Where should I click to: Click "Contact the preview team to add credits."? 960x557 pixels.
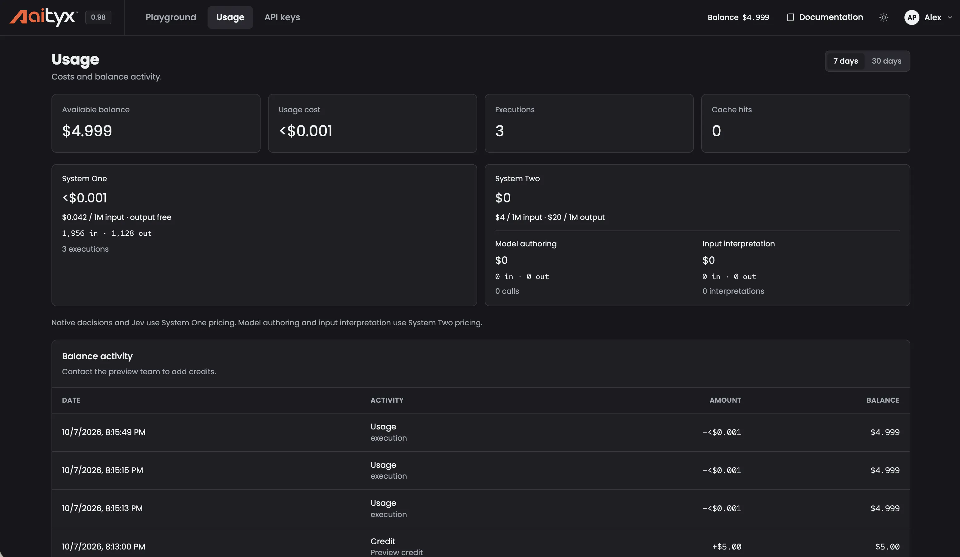[x=139, y=371]
